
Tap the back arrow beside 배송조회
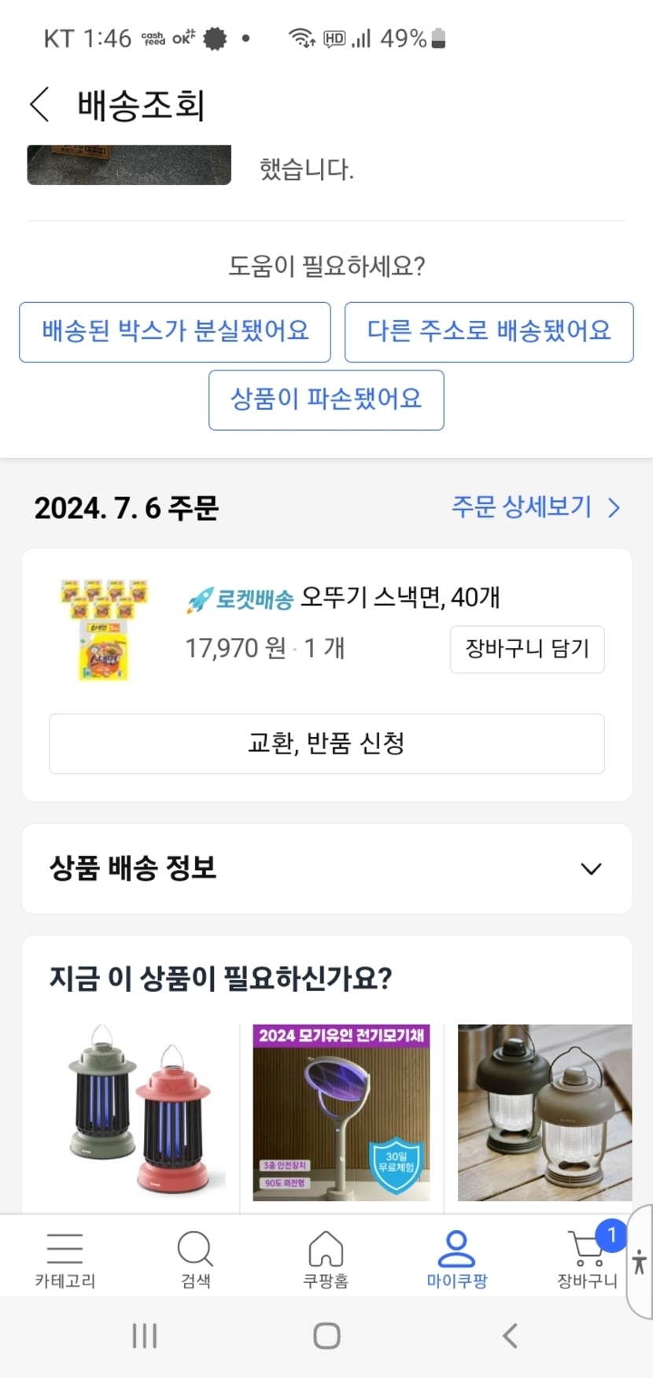coord(39,105)
